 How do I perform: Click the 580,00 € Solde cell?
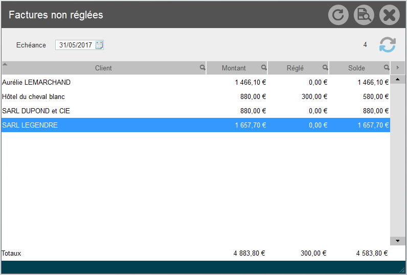[x=376, y=96]
